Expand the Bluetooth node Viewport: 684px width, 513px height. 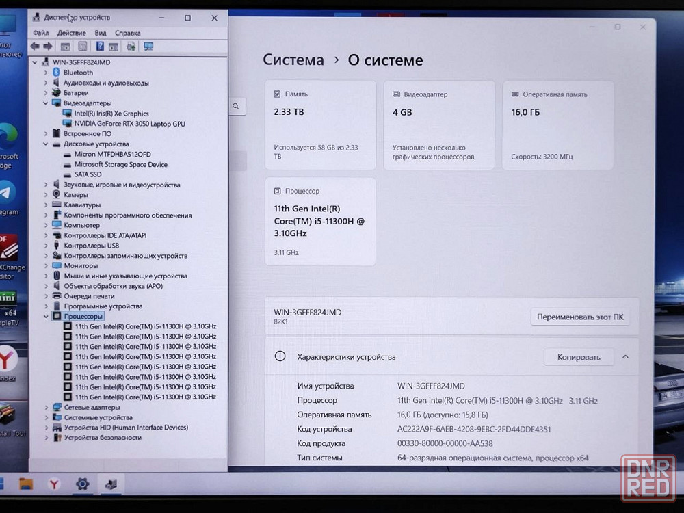tap(46, 73)
